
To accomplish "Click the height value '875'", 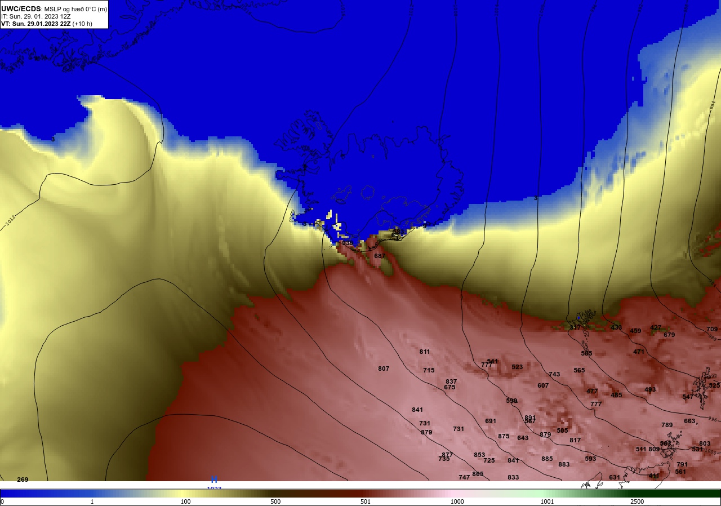I will 504,436.
